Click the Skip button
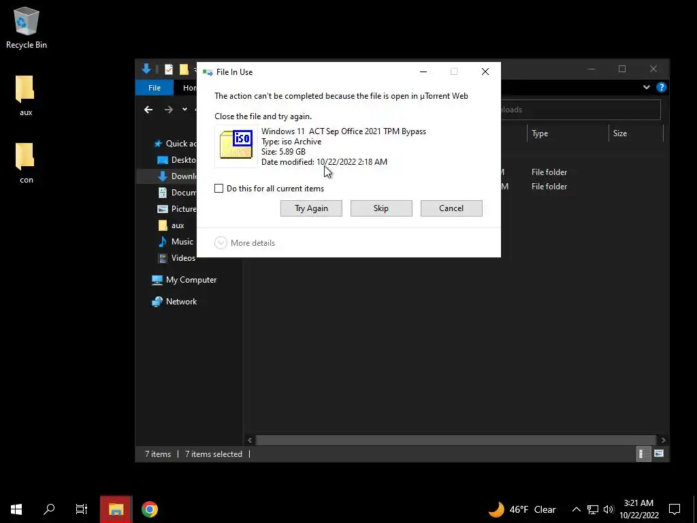Image resolution: width=697 pixels, height=523 pixels. pos(381,208)
